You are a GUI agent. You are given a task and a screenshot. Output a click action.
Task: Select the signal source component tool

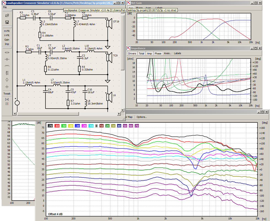point(7,80)
